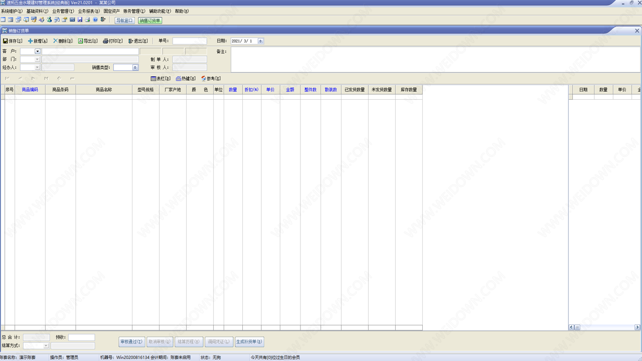Click the 单号 order number field

pos(190,41)
